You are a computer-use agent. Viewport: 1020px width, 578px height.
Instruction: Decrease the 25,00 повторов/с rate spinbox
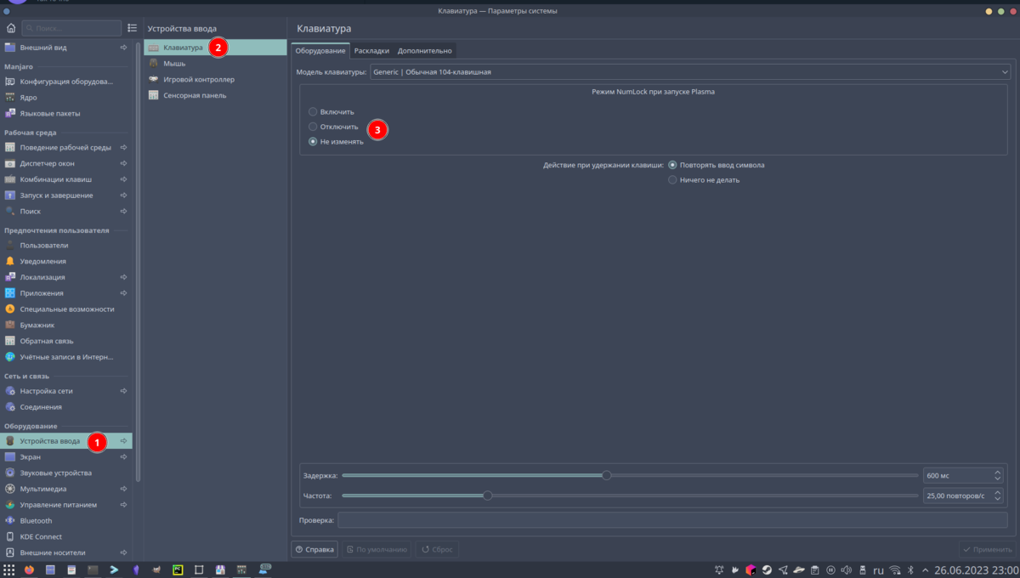(x=997, y=499)
